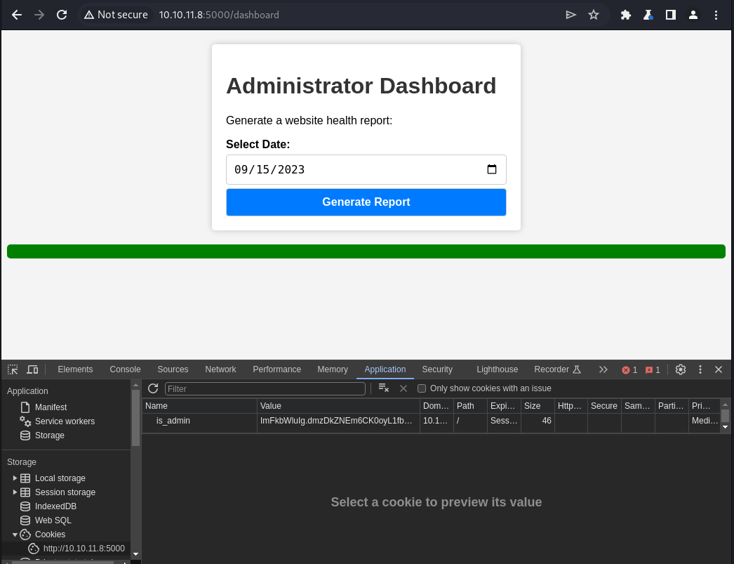Open the date picker calendar control

pyautogui.click(x=493, y=169)
